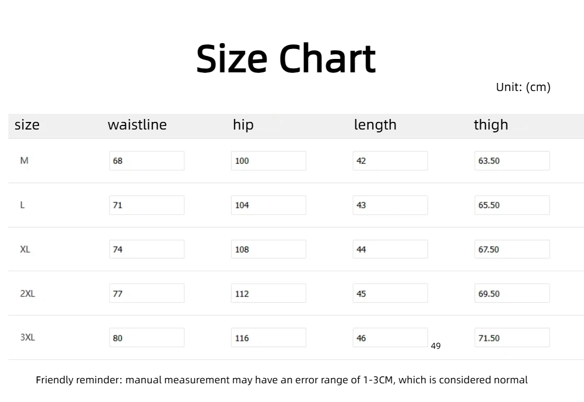This screenshot has height=402, width=584.
Task: Click the waistline column header
Action: (137, 125)
